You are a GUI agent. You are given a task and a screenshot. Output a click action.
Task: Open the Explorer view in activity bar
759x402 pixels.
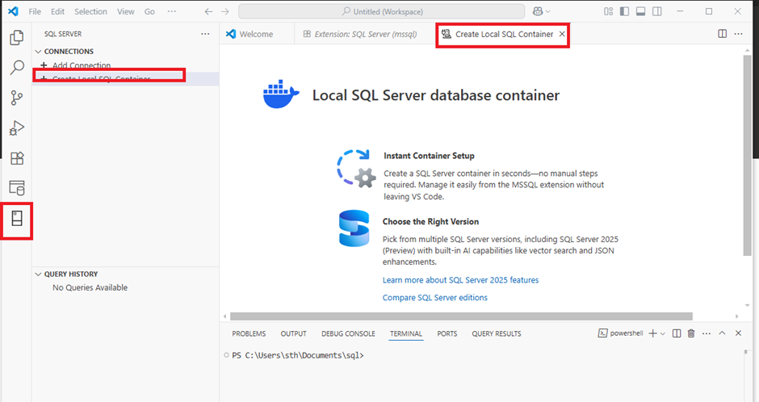pos(17,37)
